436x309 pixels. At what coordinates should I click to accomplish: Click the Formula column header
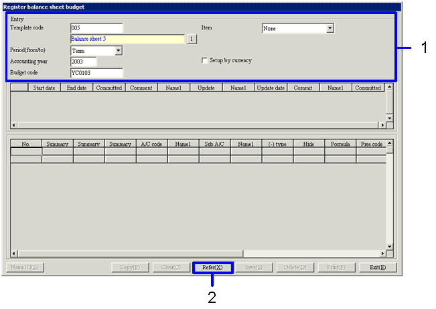(340, 144)
